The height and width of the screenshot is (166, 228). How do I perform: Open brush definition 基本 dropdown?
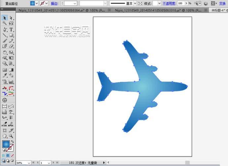coord(135,3)
